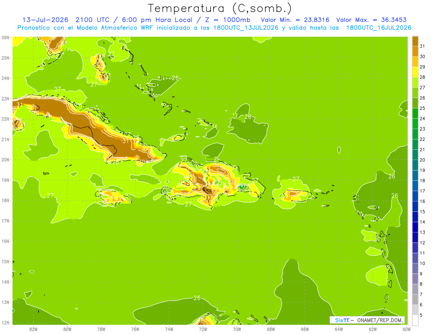
Task: Select the date text "13-Jul-2026"
Action: point(45,20)
